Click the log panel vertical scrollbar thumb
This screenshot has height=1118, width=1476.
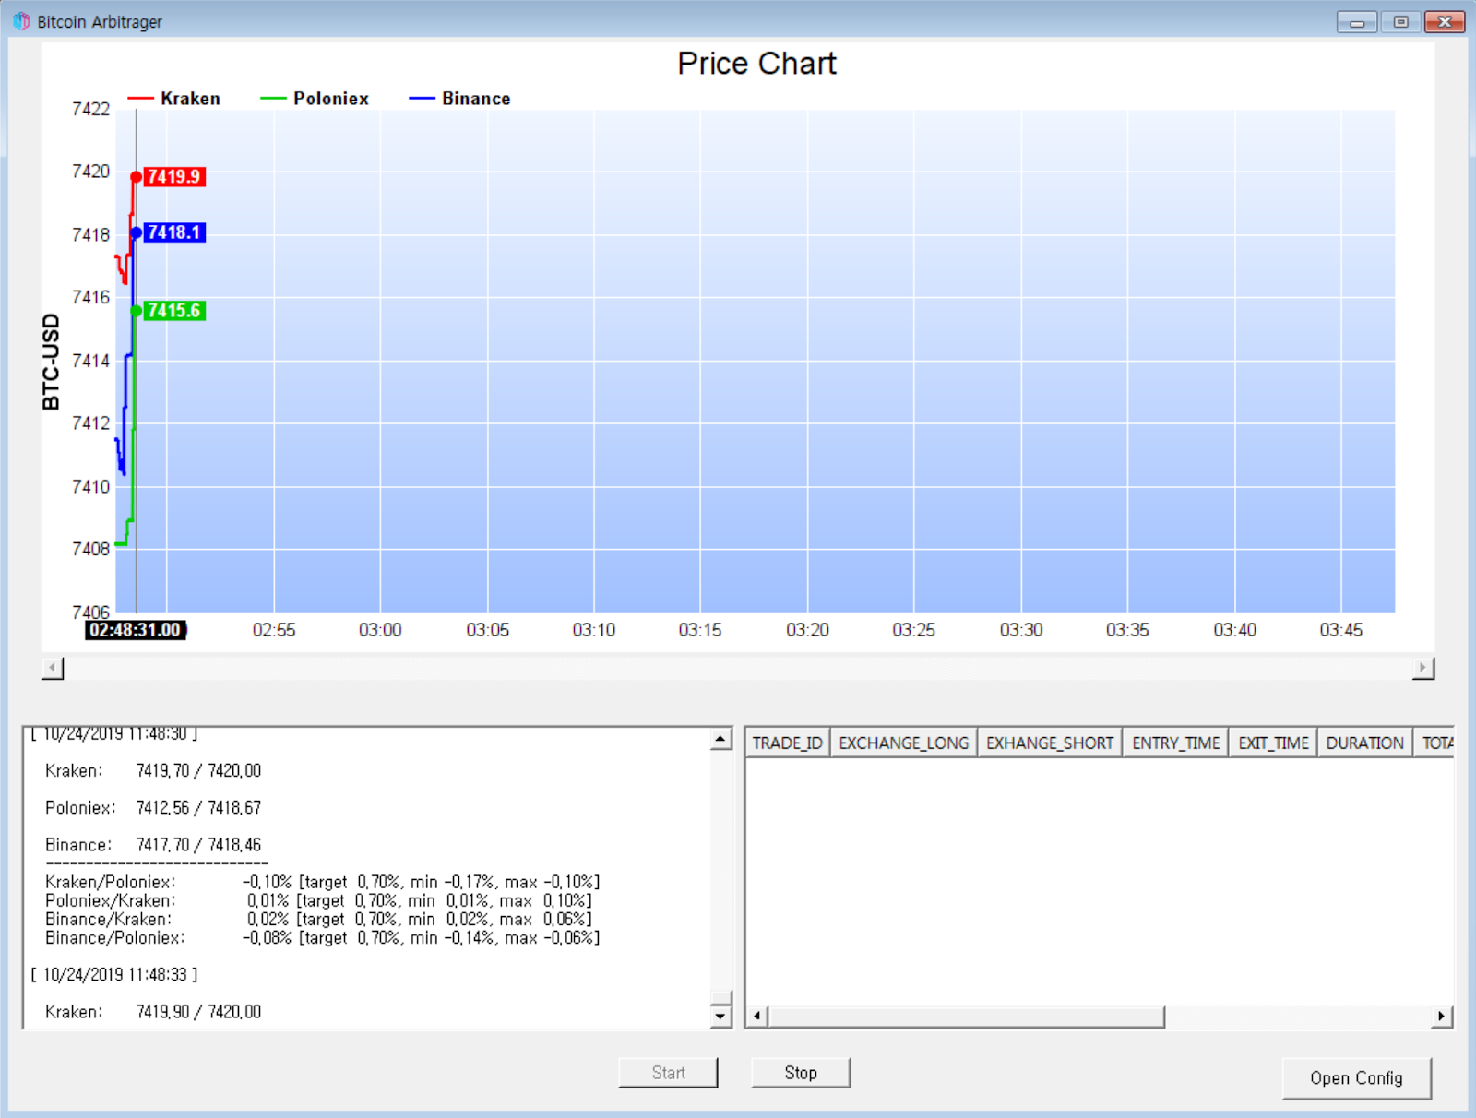(721, 998)
